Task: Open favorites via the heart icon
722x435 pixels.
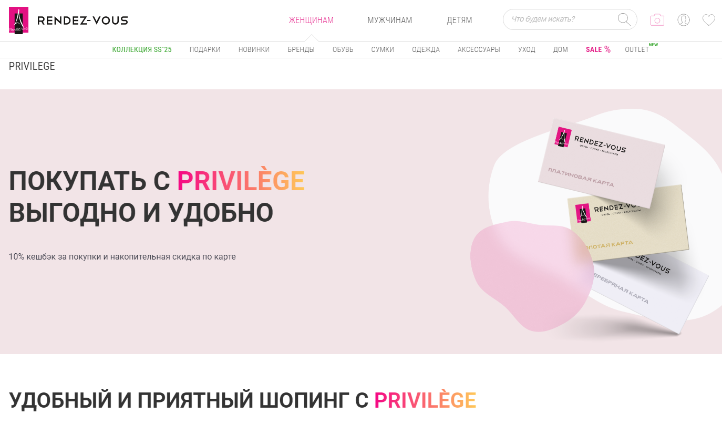Action: coord(709,20)
